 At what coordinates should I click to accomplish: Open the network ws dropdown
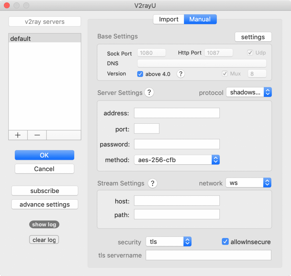pos(248,183)
